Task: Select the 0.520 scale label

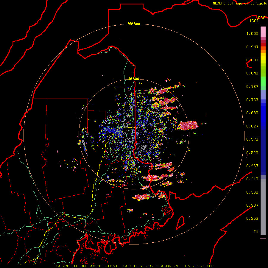Action: click(x=252, y=153)
